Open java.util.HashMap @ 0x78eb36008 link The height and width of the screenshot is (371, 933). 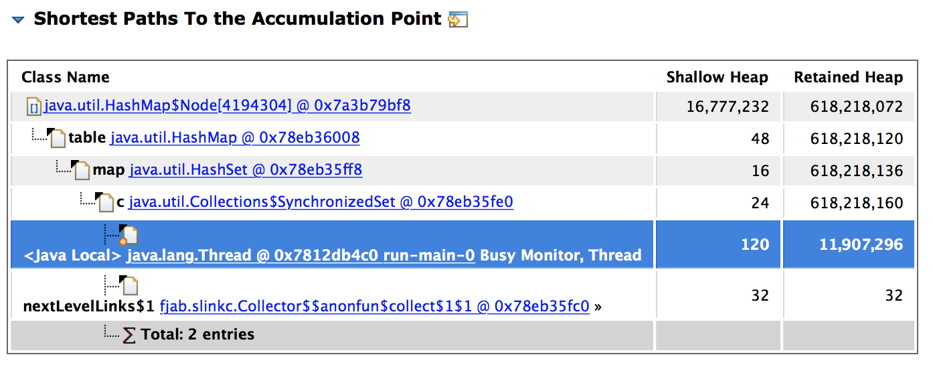click(x=235, y=138)
